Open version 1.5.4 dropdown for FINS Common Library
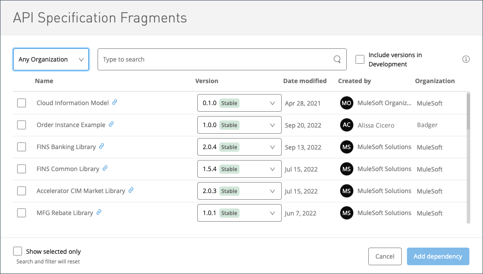The height and width of the screenshot is (274, 483). (240, 169)
